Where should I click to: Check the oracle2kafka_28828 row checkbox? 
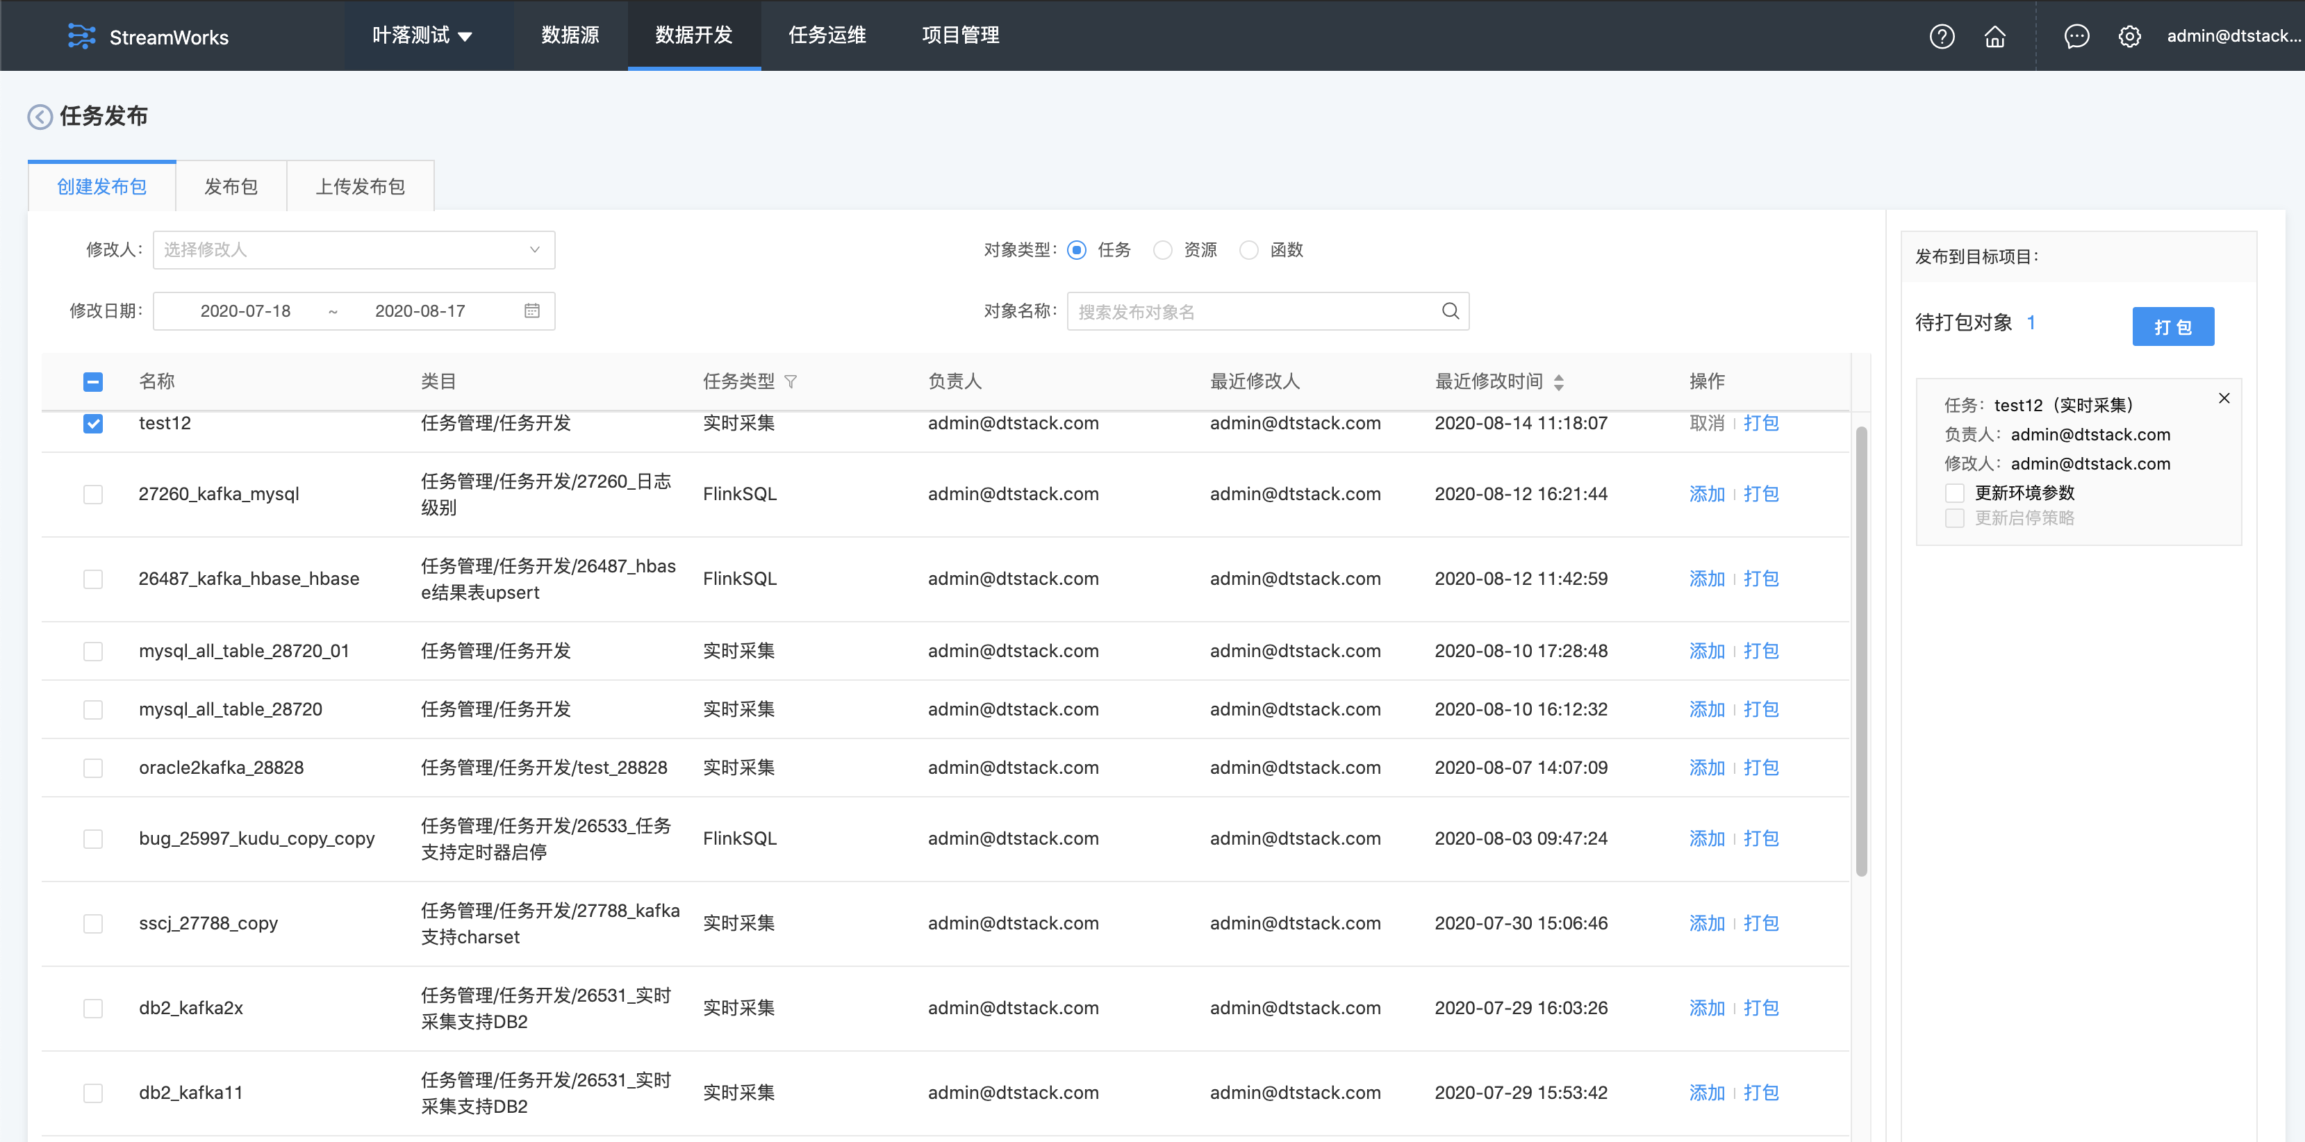[x=93, y=768]
